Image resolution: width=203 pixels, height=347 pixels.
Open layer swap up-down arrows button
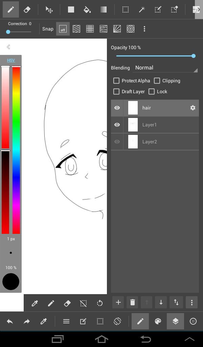click(x=176, y=302)
